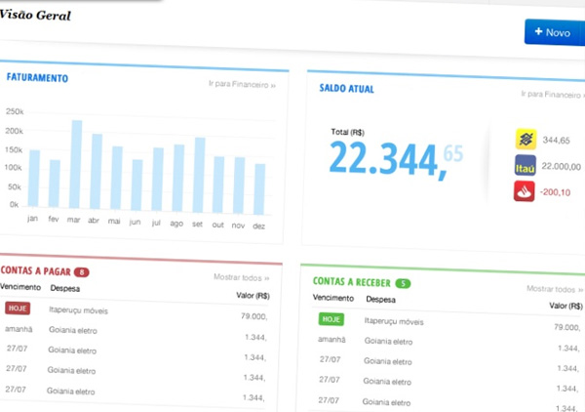Click the green HOJE tag in Contas a Receber

[331, 319]
